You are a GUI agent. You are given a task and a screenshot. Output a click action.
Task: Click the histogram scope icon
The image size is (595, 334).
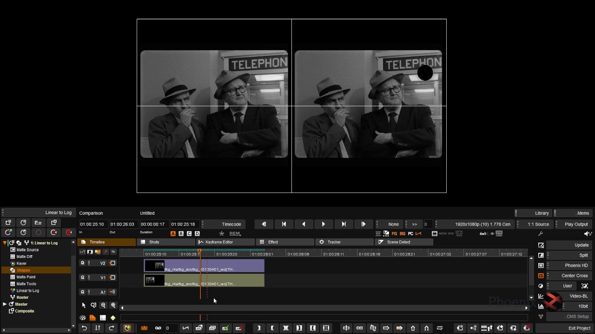[541, 306]
